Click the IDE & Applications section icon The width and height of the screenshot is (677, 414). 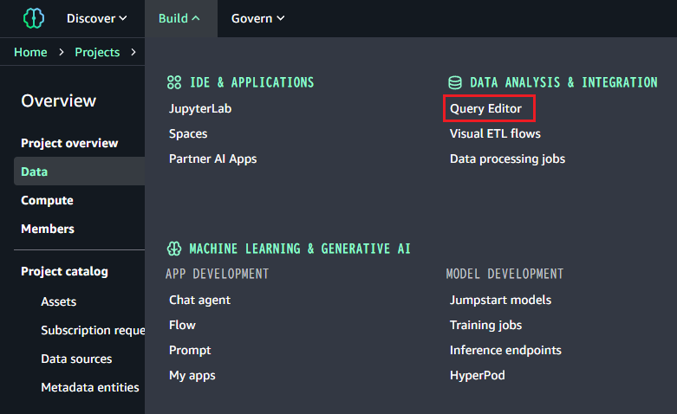173,83
